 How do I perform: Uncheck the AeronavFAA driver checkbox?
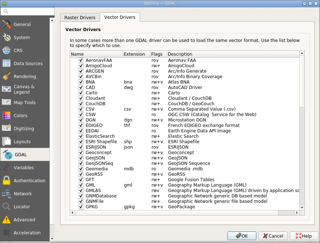[81, 60]
